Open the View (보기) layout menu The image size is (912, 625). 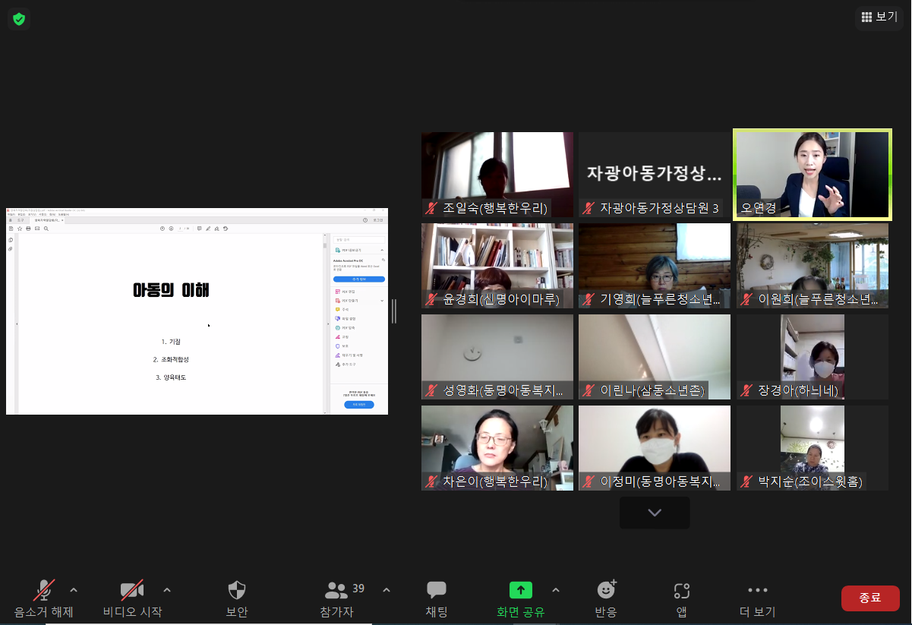pos(879,17)
